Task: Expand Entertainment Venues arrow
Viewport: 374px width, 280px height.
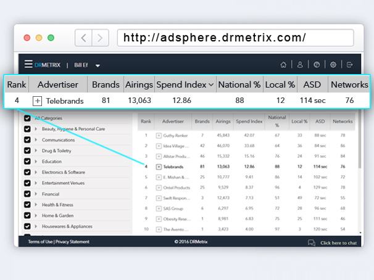Action: (x=36, y=183)
